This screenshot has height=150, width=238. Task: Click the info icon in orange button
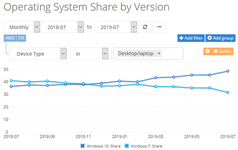click(x=208, y=51)
